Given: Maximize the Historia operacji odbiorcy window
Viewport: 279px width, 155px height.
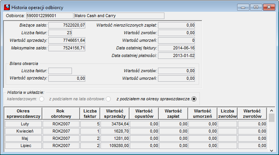Looking at the screenshot, I should pyautogui.click(x=256, y=7).
